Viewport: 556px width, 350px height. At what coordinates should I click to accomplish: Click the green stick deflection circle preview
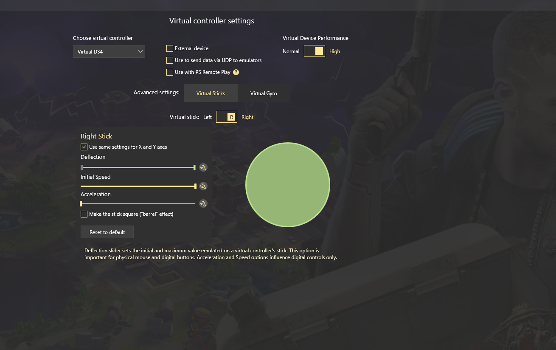[288, 184]
